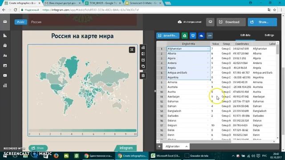Screen dimensions: 285x160
Task: Import data from Dropbox
Action: [193, 36]
